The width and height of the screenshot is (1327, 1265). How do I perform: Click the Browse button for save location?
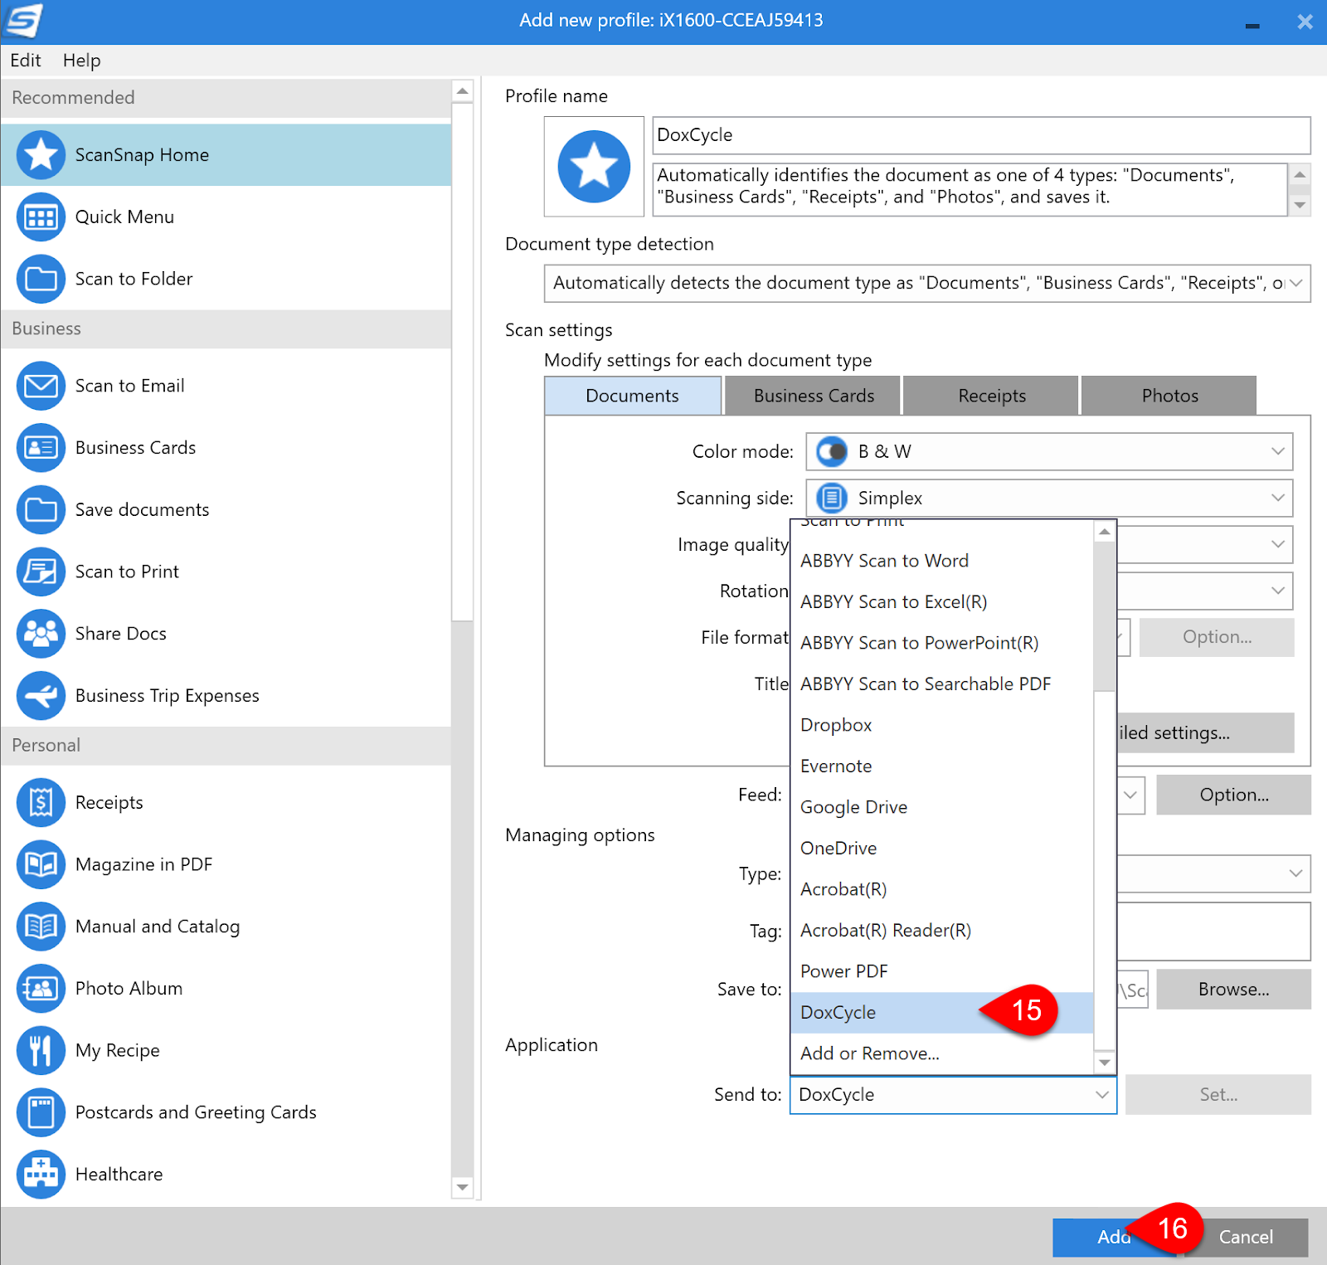(1233, 989)
